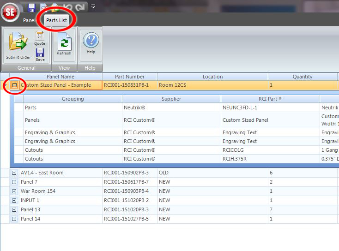Click the save icon in quick access toolbar
This screenshot has width=339, height=251.
coord(31,7)
